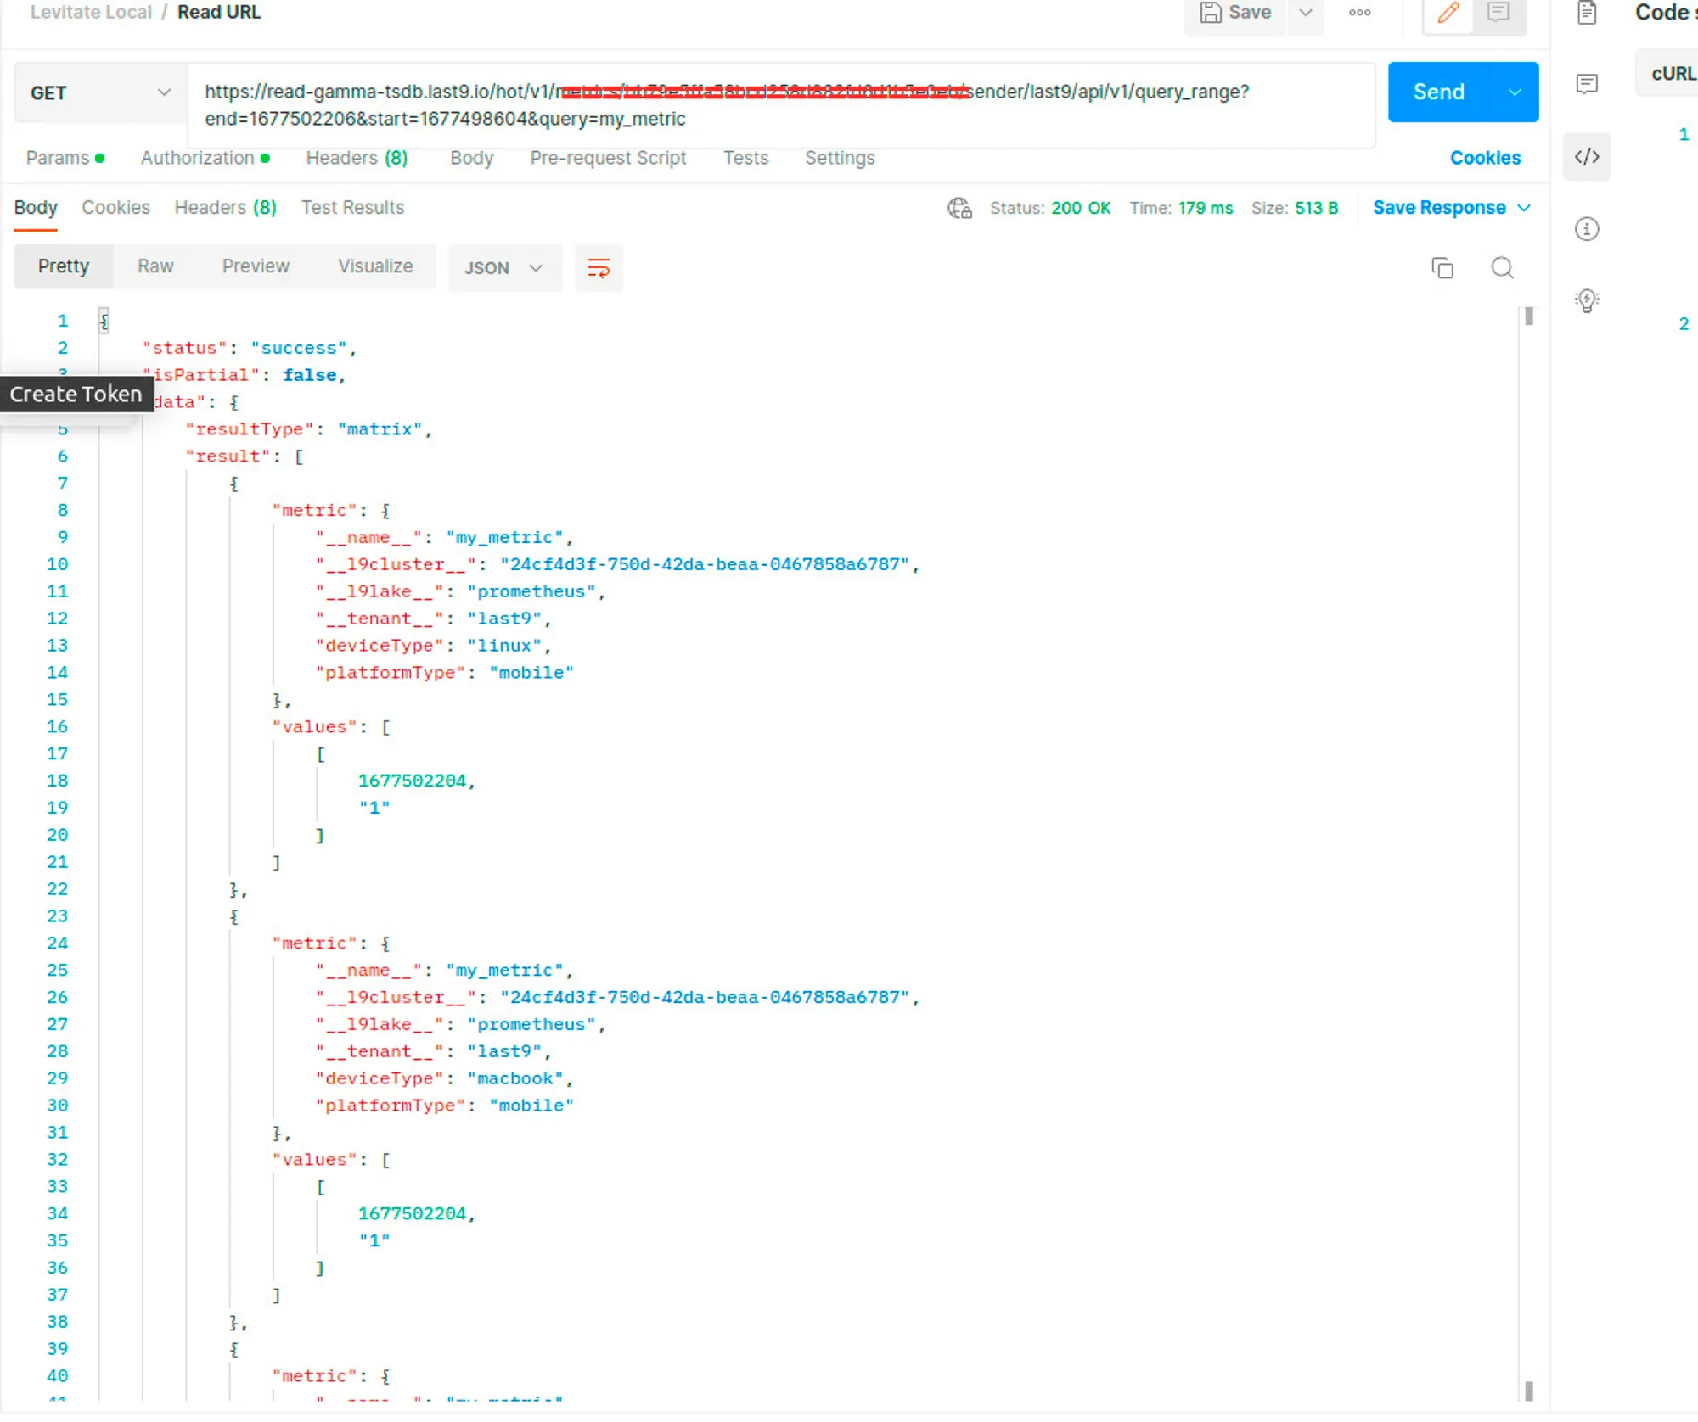Viewport: 1698px width, 1422px height.
Task: Click the beautify/filter icon in Body
Action: 597,266
